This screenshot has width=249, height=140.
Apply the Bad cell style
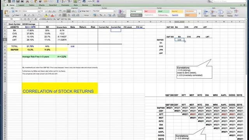click(150, 11)
